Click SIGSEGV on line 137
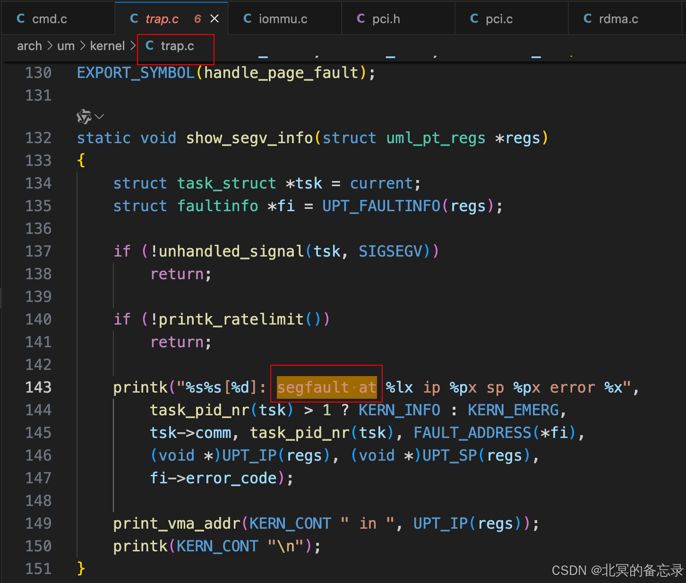Screen dimensions: 686x583 click(x=390, y=251)
